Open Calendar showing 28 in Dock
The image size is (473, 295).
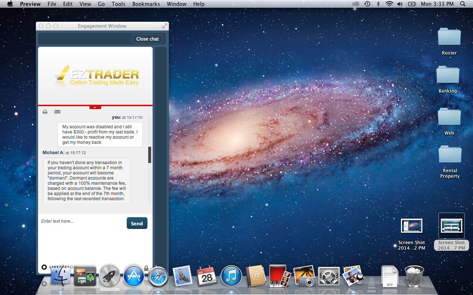[207, 276]
